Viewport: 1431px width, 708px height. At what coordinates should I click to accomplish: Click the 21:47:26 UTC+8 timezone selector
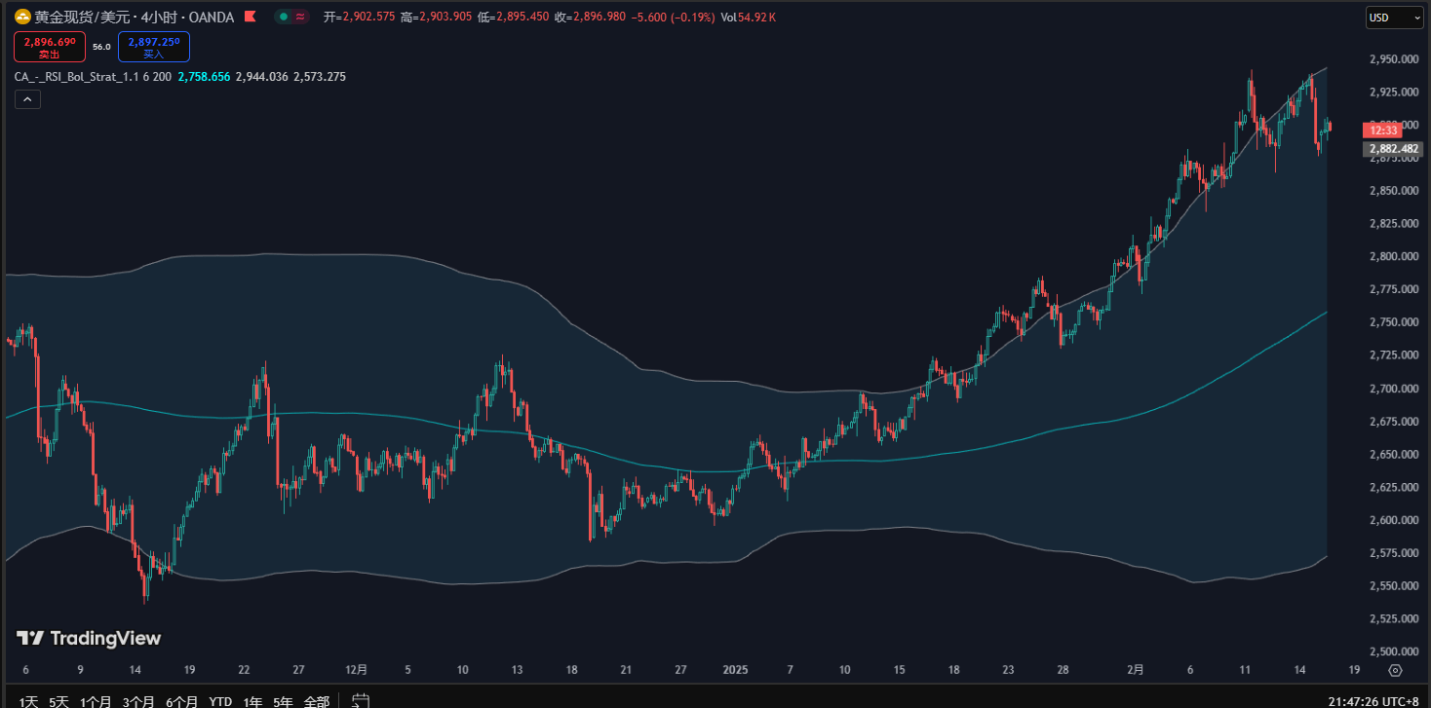(x=1373, y=701)
